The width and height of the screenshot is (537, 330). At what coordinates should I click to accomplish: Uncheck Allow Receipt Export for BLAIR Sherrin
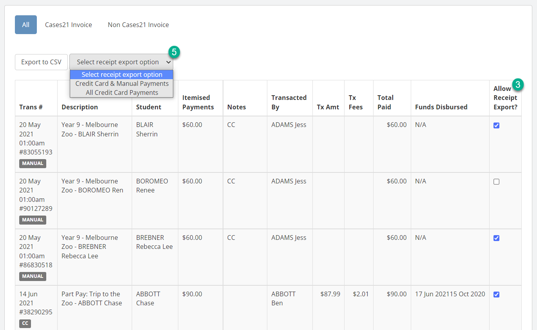(x=497, y=125)
